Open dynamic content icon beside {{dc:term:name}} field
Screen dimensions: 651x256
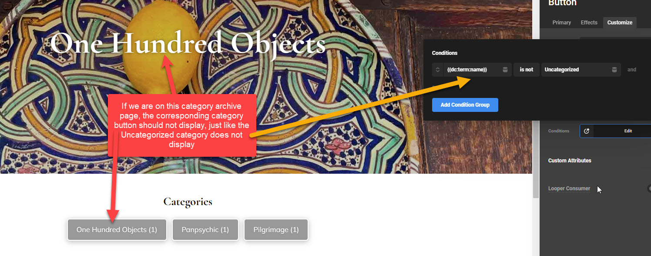coord(505,70)
